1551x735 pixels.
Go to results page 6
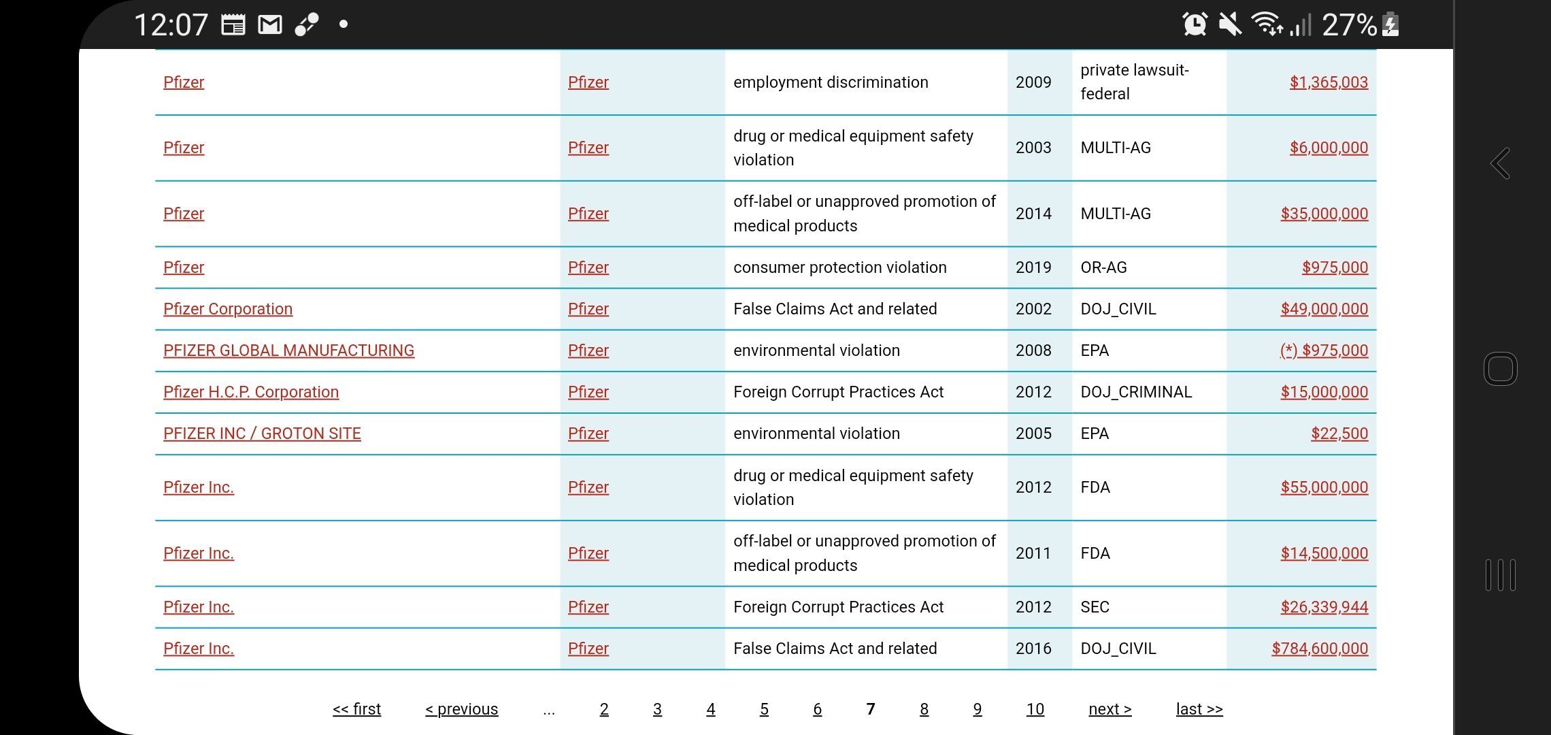pos(818,709)
